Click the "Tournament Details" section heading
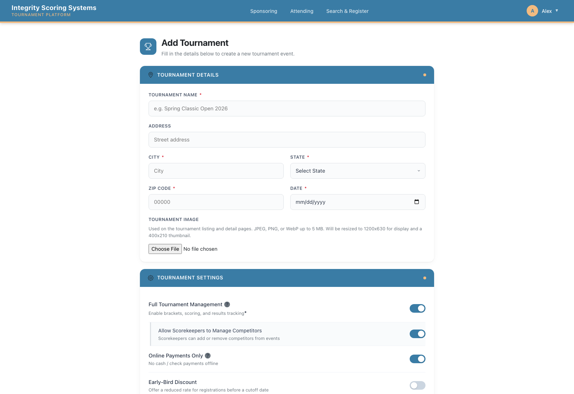 click(188, 75)
